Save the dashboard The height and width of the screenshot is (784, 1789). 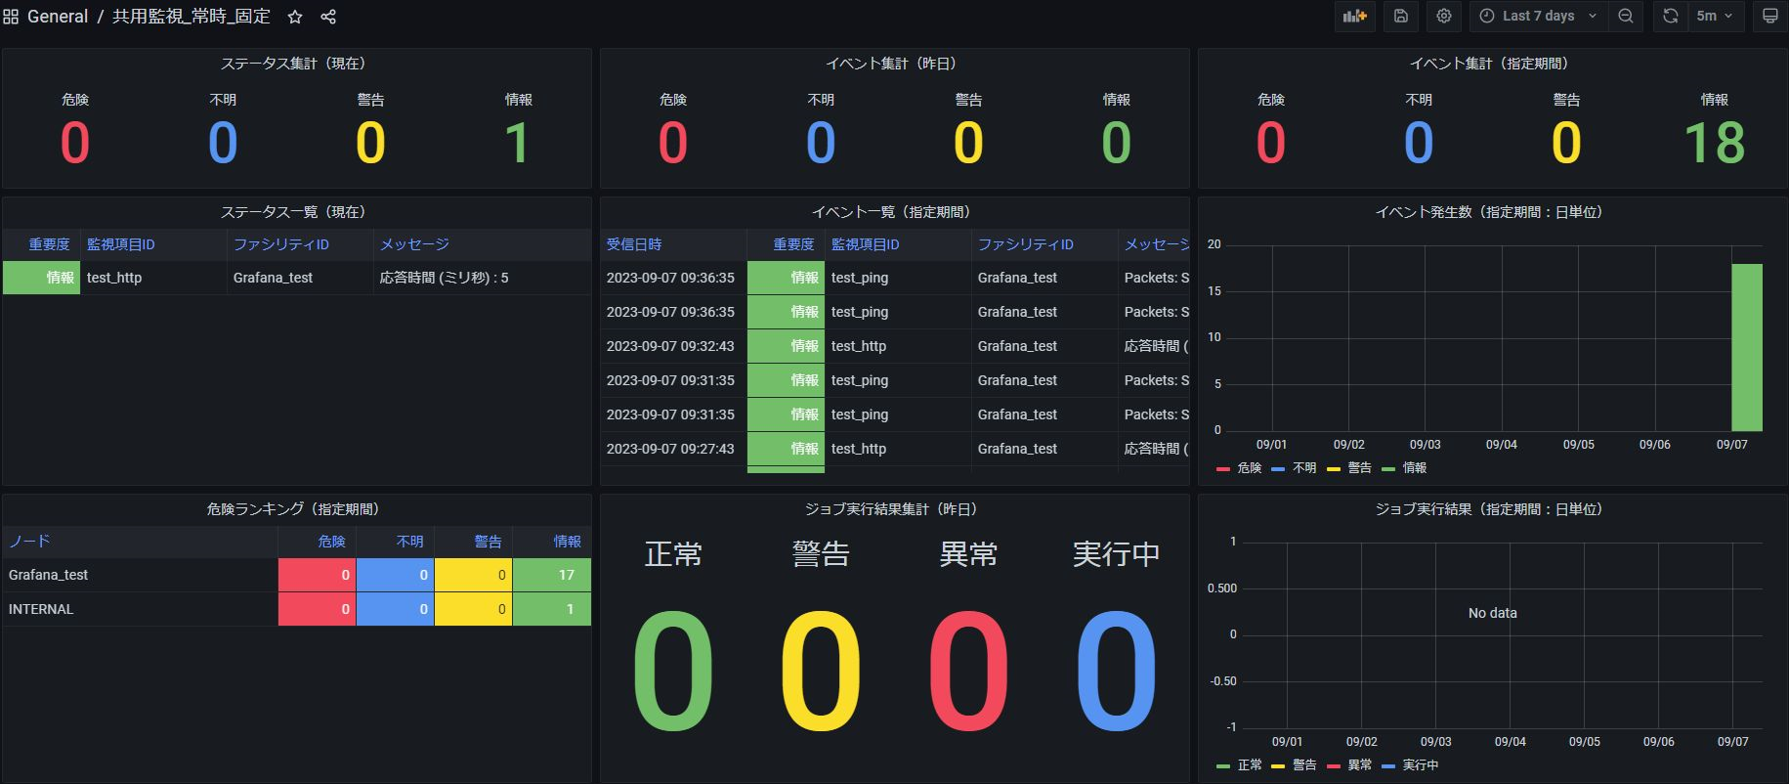pyautogui.click(x=1401, y=16)
